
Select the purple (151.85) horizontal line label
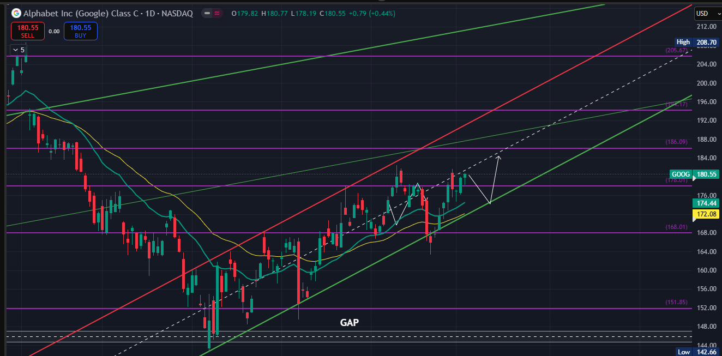676,302
